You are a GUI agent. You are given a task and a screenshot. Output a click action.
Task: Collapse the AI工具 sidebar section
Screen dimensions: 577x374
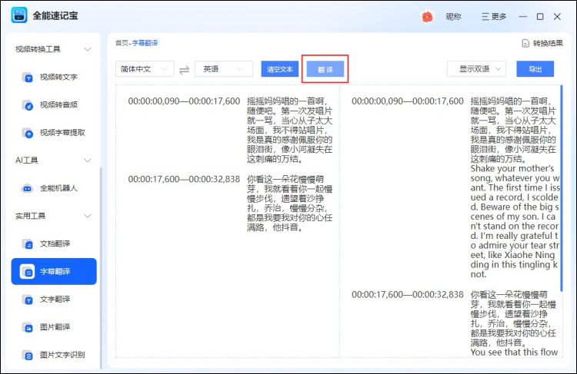pyautogui.click(x=87, y=160)
